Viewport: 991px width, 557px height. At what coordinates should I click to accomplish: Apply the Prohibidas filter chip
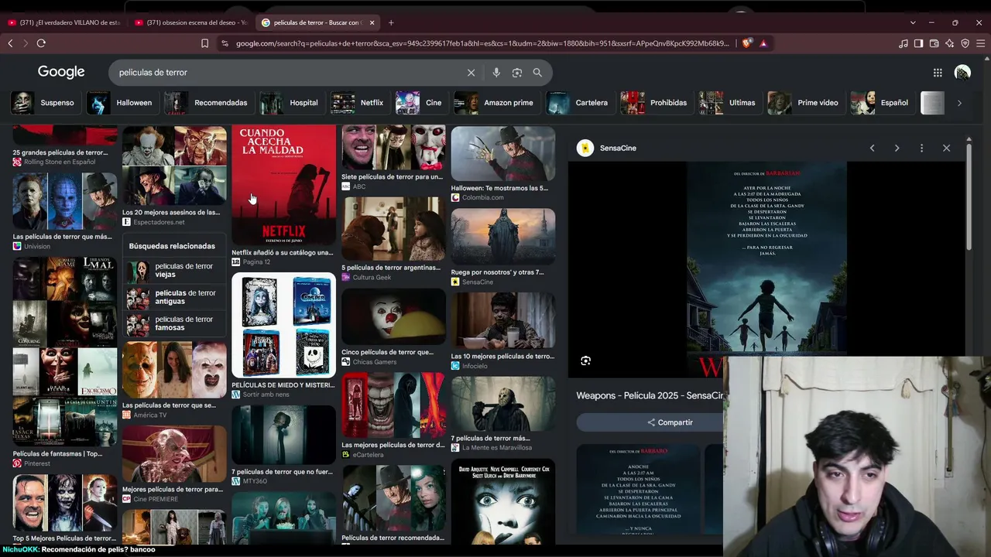click(656, 103)
